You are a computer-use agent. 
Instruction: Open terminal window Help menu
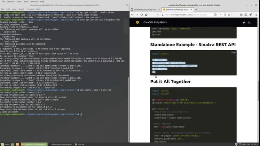pos(38,9)
